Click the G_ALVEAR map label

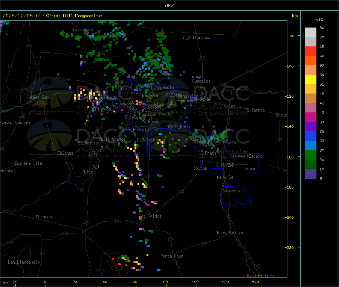(x=225, y=165)
